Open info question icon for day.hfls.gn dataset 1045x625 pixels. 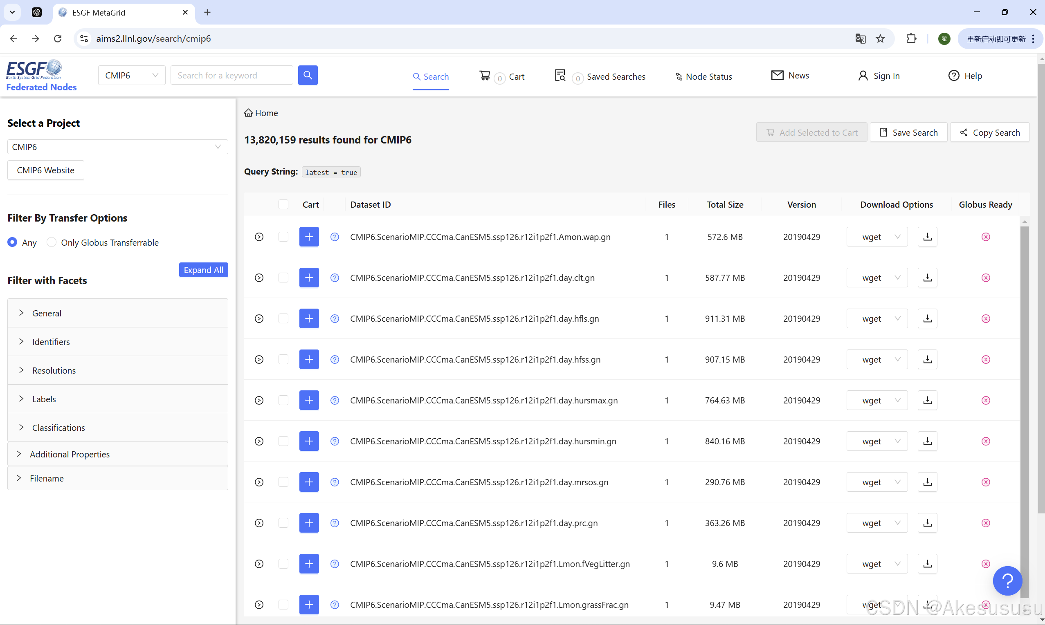point(335,318)
